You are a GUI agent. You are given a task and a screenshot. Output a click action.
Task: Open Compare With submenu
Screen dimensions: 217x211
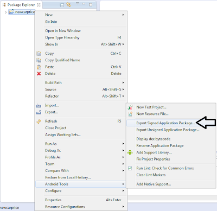tap(81, 170)
